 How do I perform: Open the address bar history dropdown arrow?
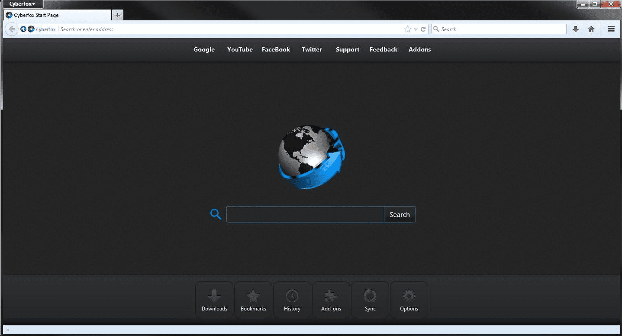416,29
